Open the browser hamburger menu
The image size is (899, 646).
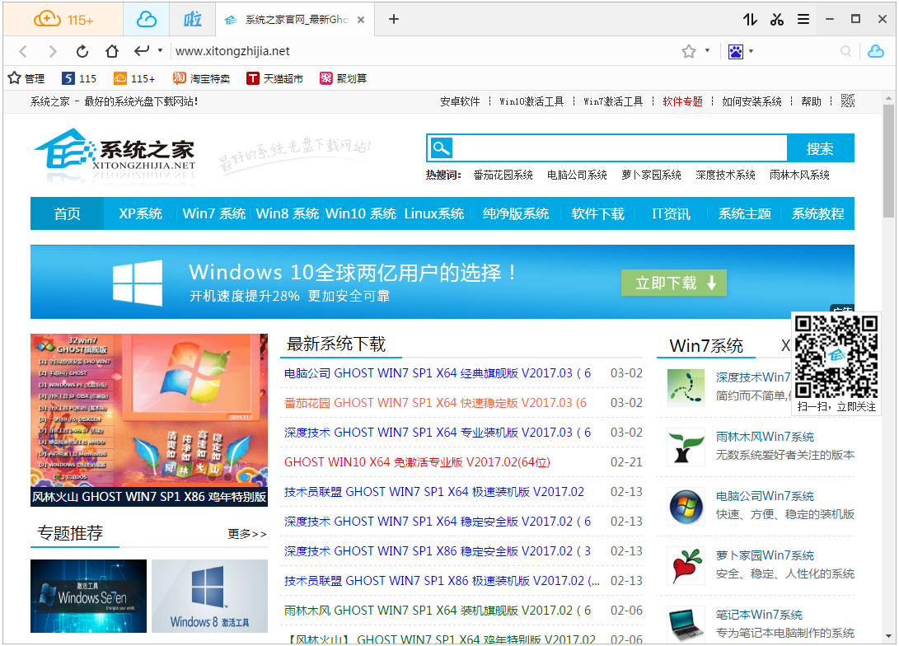(803, 20)
